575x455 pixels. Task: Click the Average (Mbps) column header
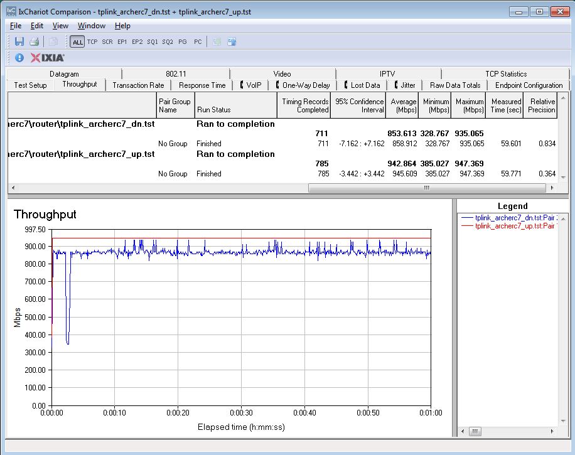pyautogui.click(x=402, y=105)
